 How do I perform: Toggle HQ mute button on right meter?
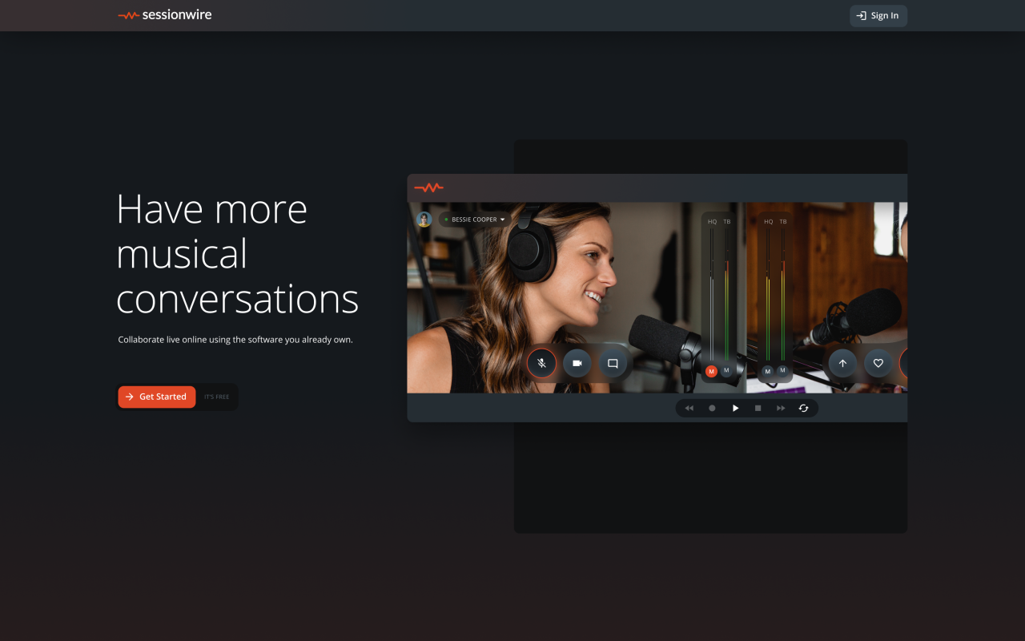coord(768,370)
